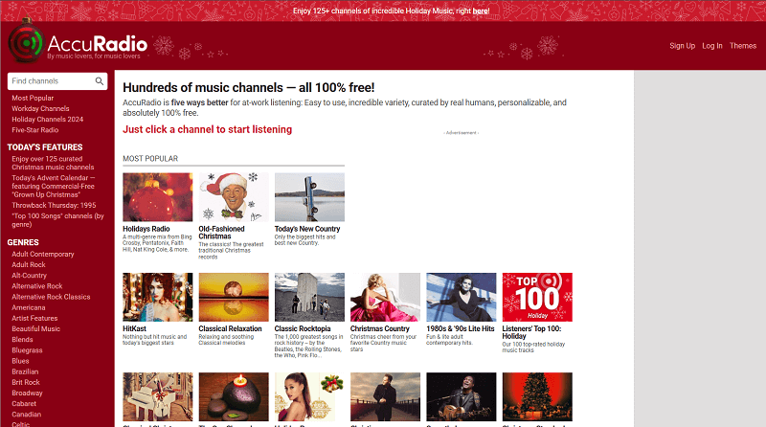The height and width of the screenshot is (427, 766).
Task: Select Artist Features genre
Action: 34,318
